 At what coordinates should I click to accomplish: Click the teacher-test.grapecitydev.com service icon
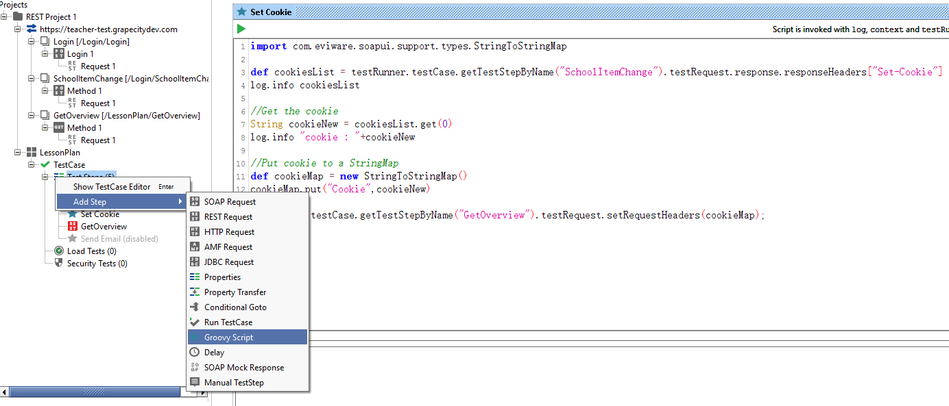point(32,29)
